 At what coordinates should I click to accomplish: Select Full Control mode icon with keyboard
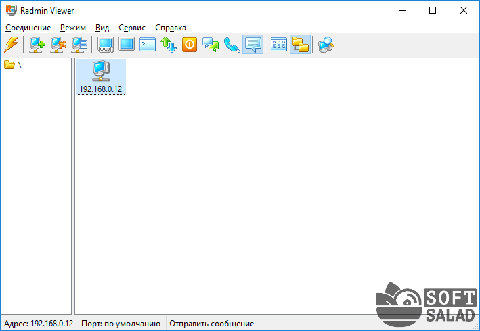coord(106,45)
